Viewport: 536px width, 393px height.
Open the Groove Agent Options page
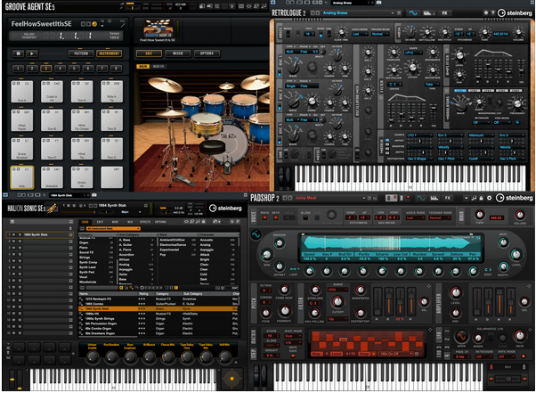(207, 53)
